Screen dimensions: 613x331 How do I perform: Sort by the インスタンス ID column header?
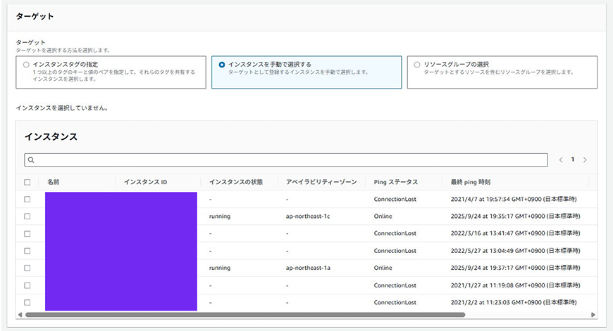145,182
